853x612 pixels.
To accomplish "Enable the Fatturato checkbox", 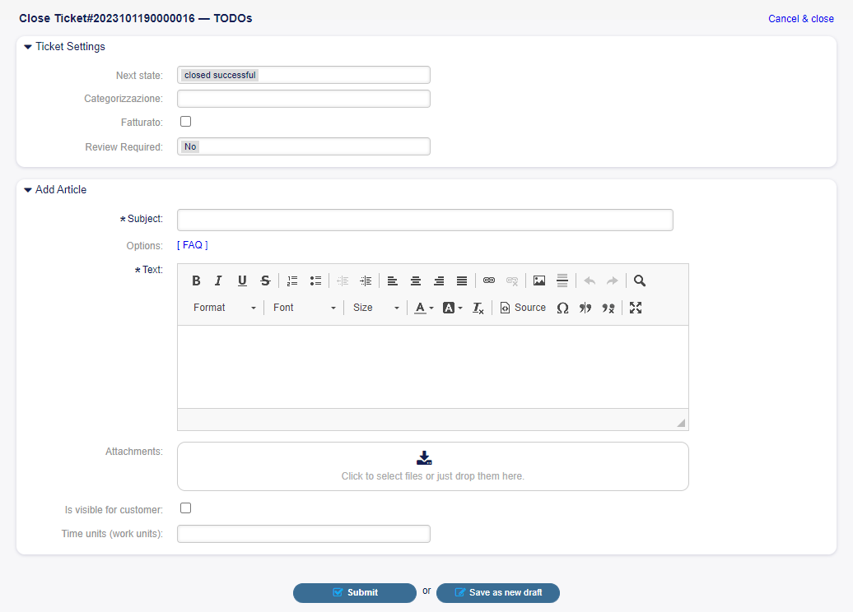I will pos(186,122).
